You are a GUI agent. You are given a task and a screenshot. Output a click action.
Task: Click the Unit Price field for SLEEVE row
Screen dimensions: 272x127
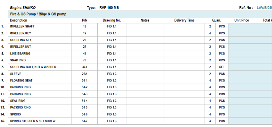(x=241, y=74)
